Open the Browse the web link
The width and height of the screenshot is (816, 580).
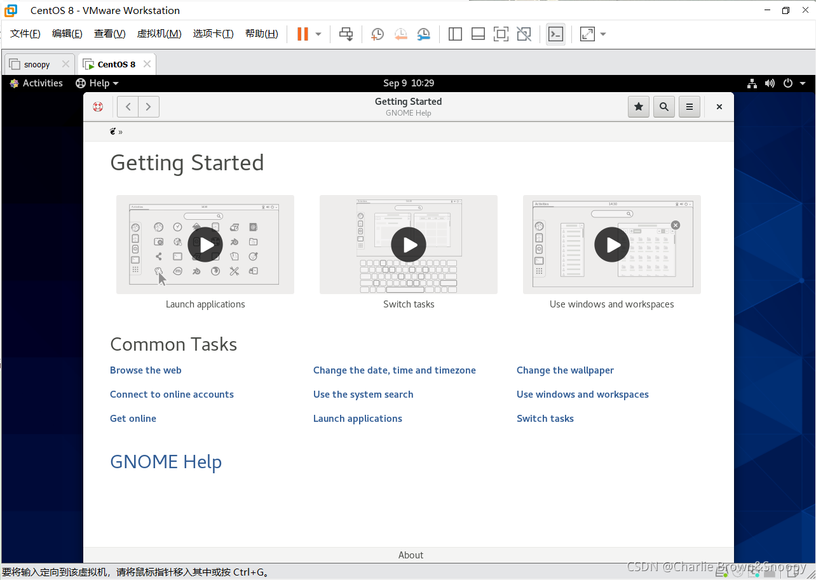(146, 370)
